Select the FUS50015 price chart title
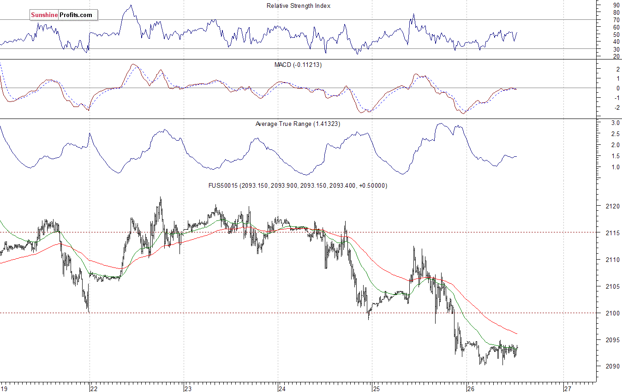Image resolution: width=622 pixels, height=392 pixels. (298, 185)
